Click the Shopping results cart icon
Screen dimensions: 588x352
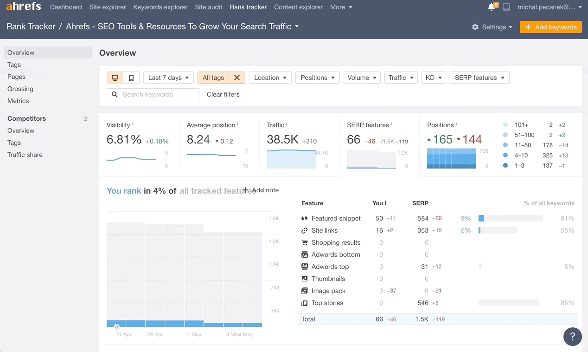[305, 242]
